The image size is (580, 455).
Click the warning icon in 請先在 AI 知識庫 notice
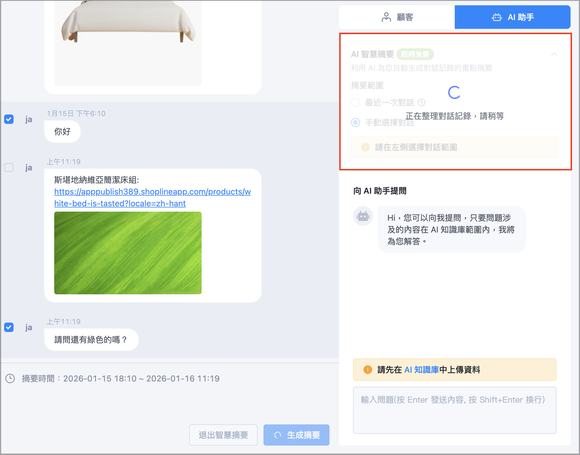point(368,370)
